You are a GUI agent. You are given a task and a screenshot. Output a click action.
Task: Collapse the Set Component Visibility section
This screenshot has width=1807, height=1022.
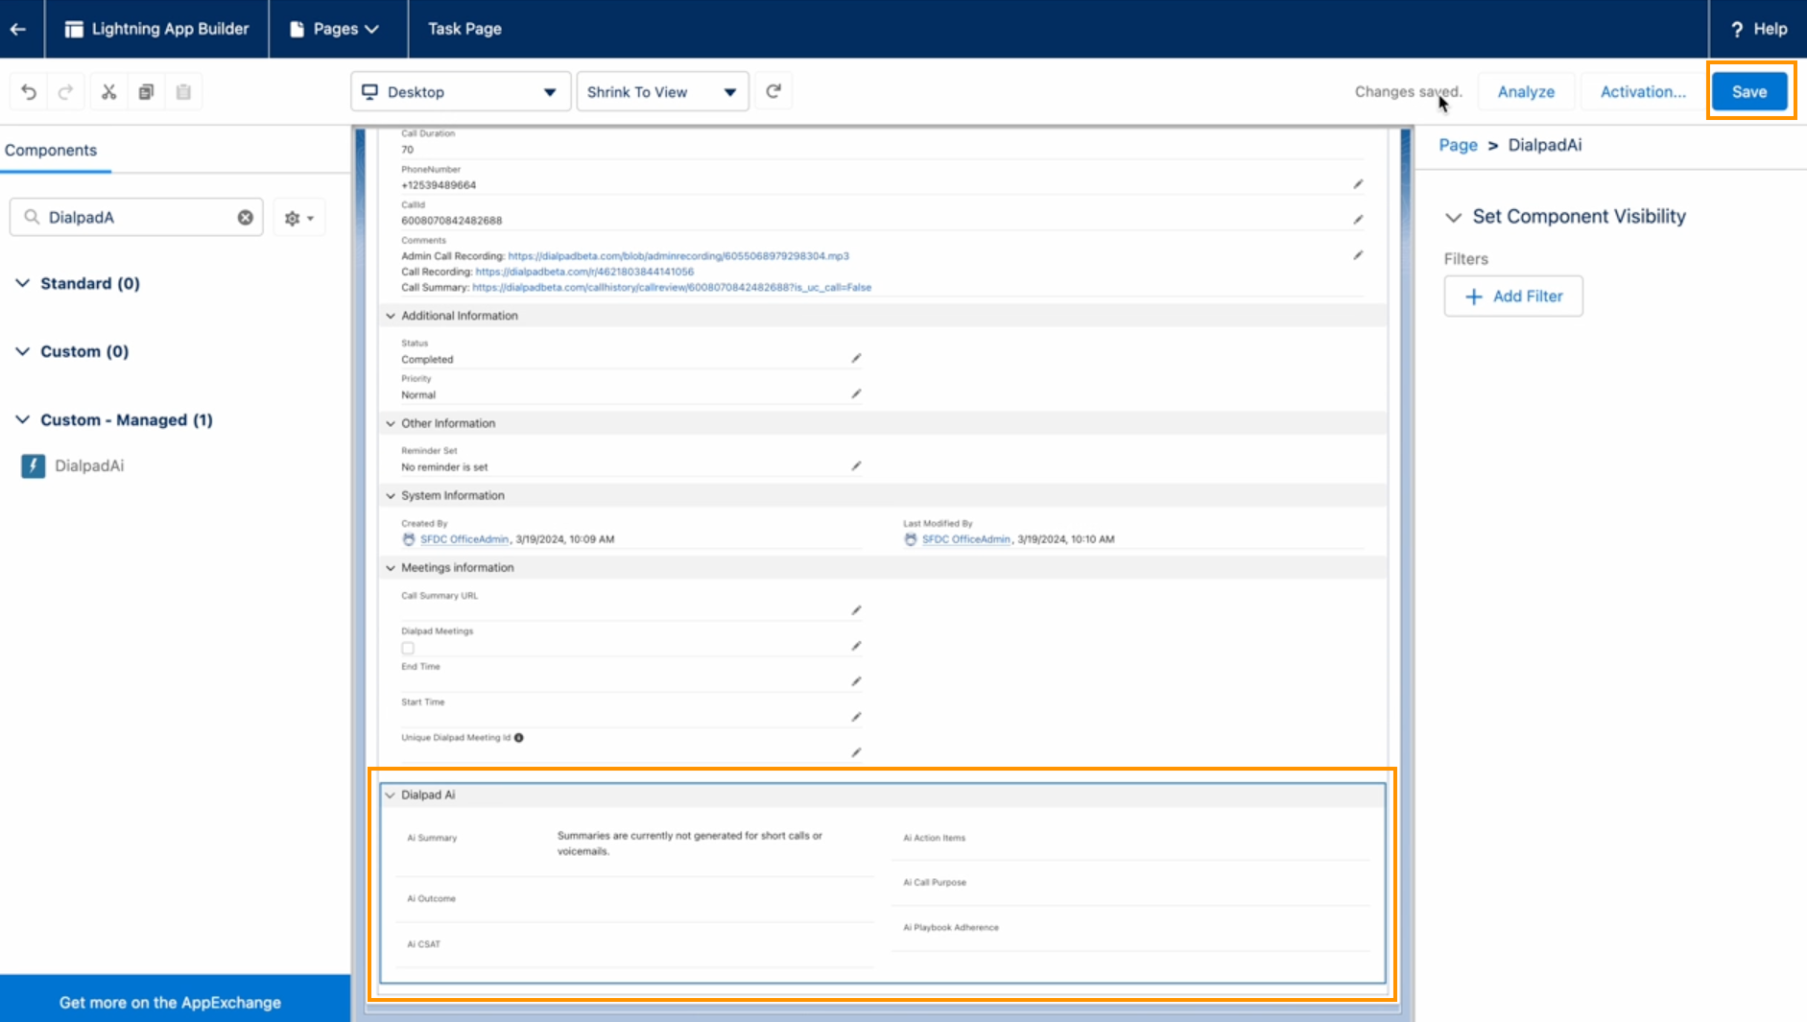1454,217
